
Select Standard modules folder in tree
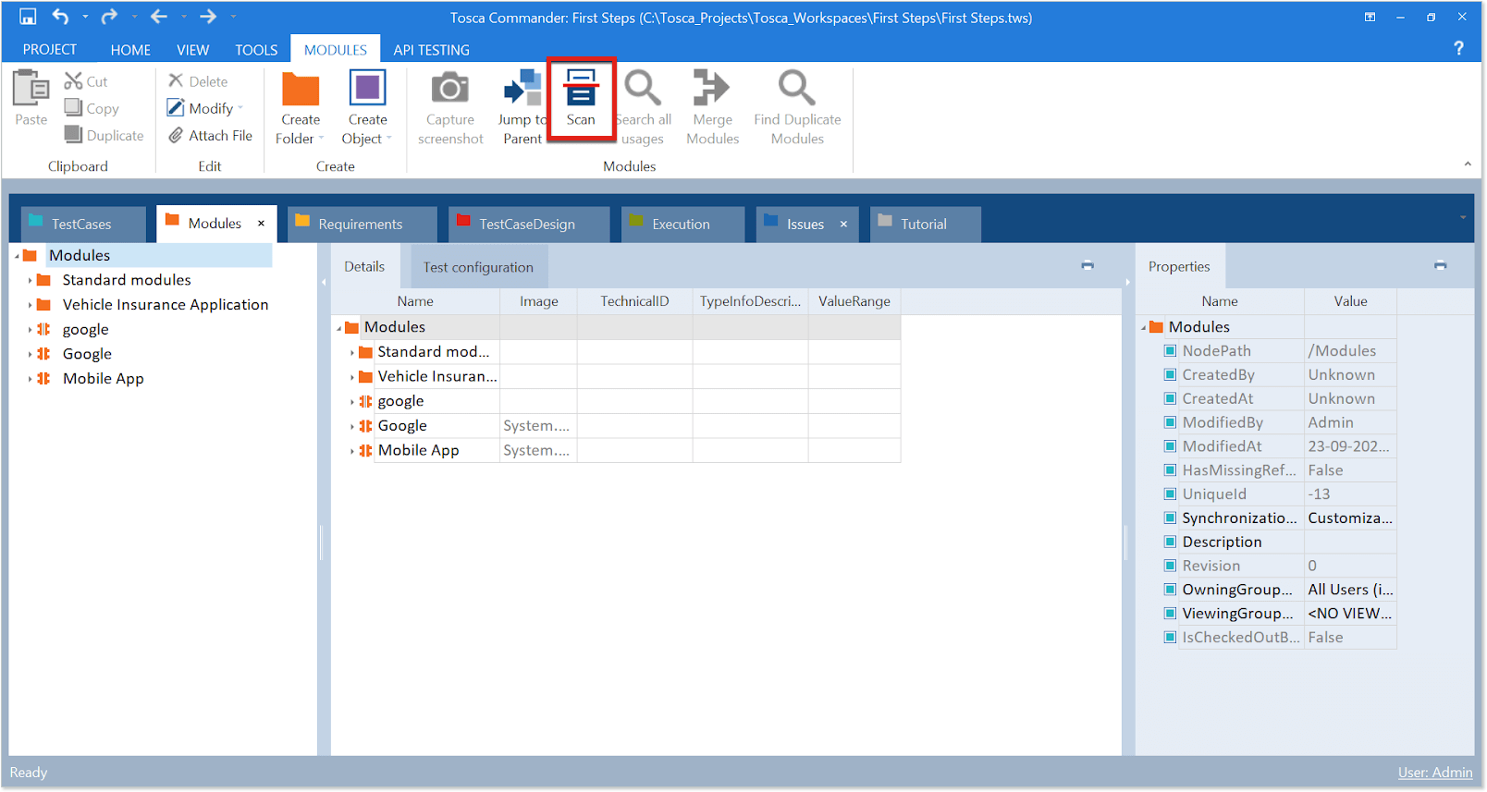[127, 280]
